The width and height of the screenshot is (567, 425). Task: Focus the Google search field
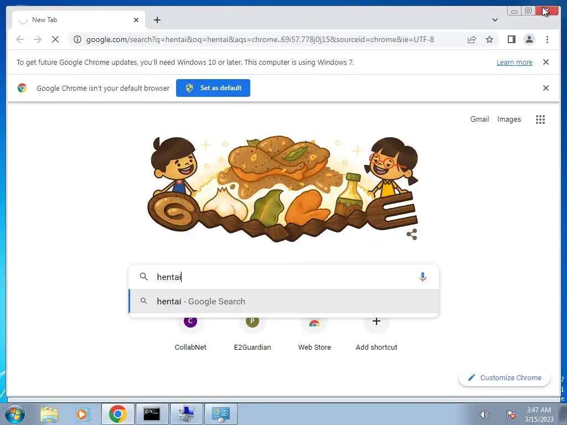(x=284, y=277)
